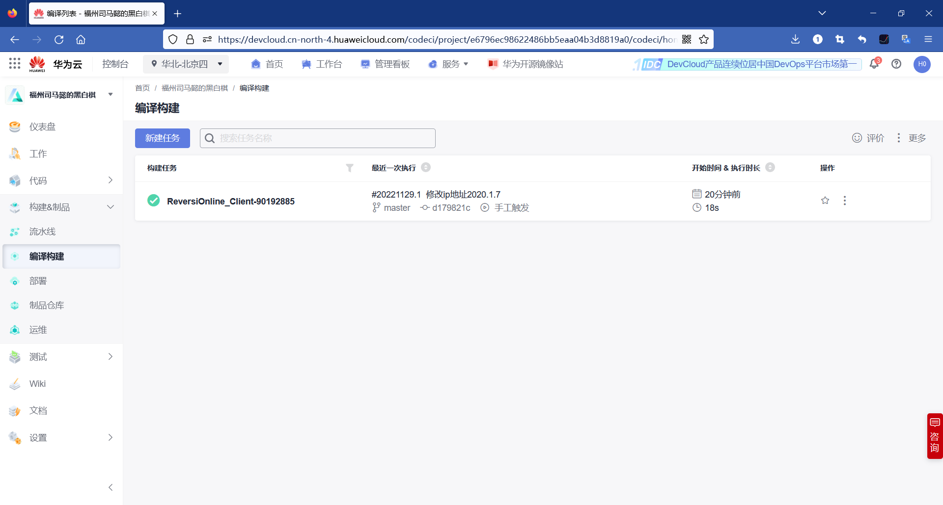Select 编译构建 in the sidebar
The width and height of the screenshot is (943, 505).
[x=61, y=256]
